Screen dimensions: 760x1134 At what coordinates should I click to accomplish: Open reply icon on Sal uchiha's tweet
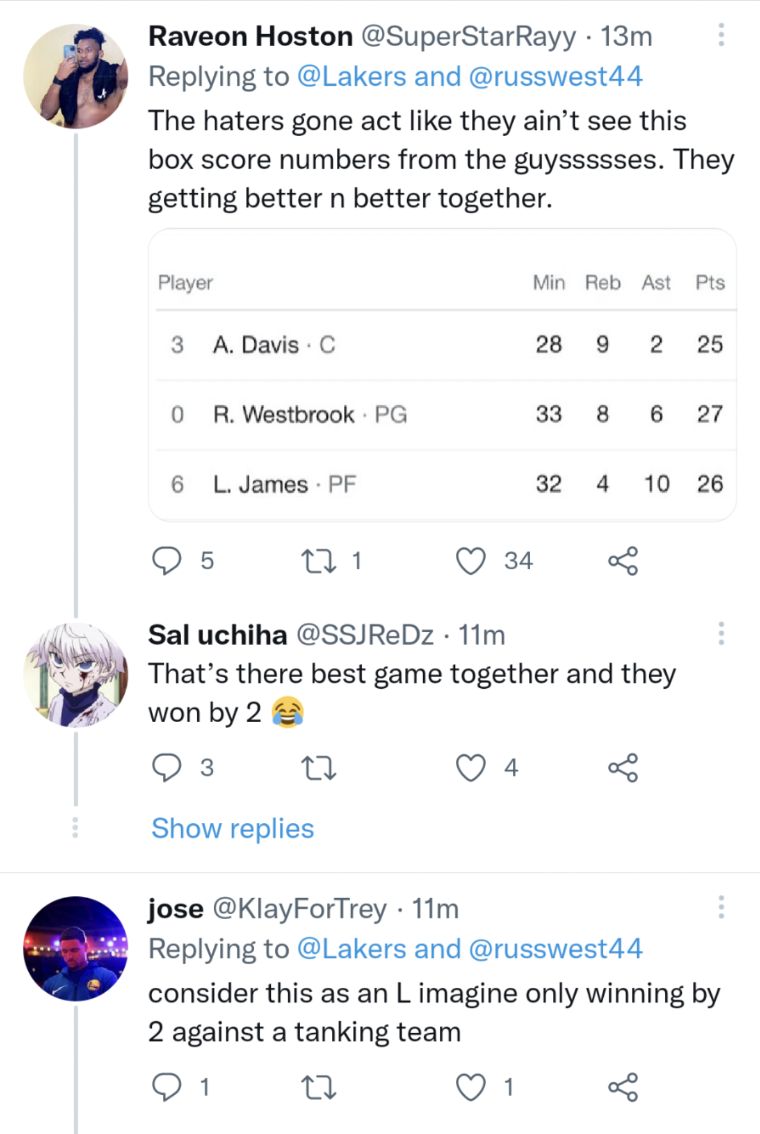pos(167,767)
